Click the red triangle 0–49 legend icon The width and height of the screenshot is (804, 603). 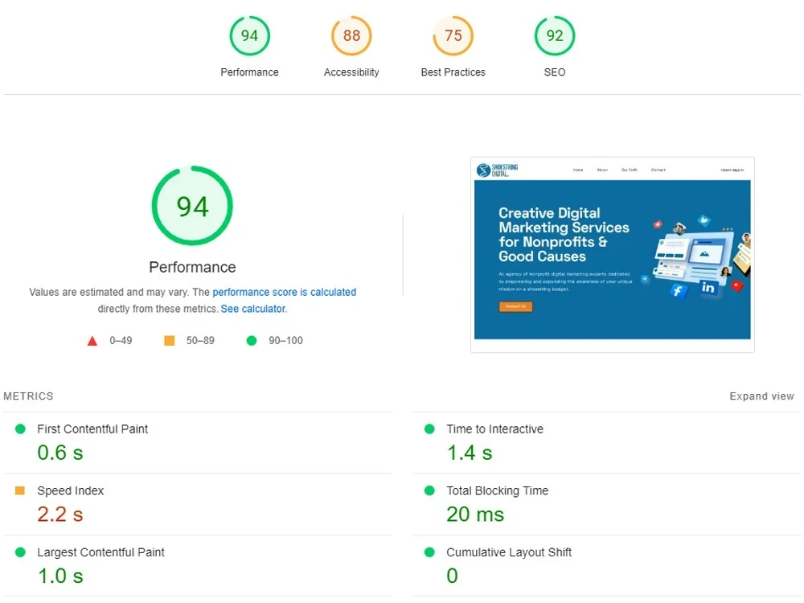point(92,341)
